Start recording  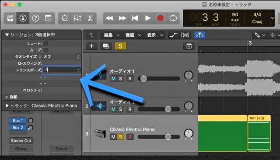coord(161,18)
